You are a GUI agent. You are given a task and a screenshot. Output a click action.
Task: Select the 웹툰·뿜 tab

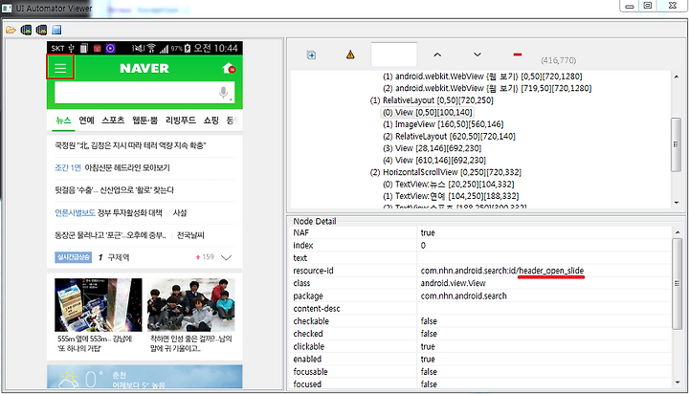(x=145, y=120)
